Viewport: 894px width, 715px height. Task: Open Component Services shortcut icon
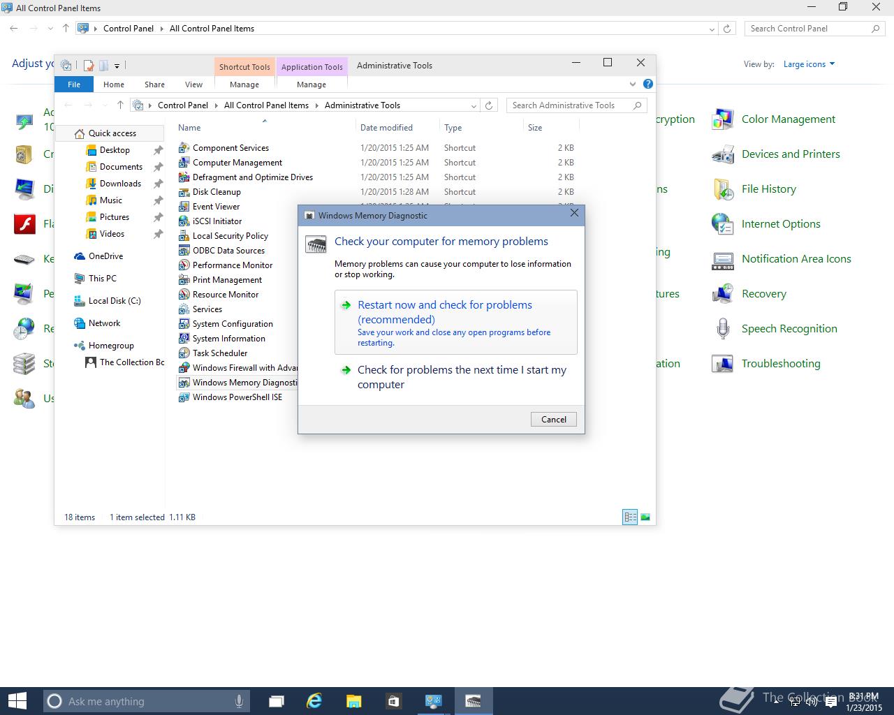pos(184,148)
